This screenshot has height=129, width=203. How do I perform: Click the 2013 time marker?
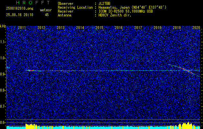(x=61, y=27)
